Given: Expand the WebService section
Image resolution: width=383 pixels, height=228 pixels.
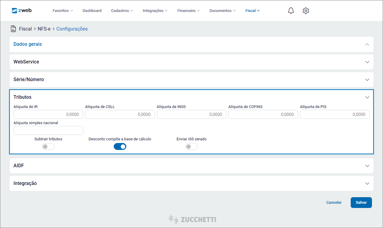Looking at the screenshot, I should point(367,62).
